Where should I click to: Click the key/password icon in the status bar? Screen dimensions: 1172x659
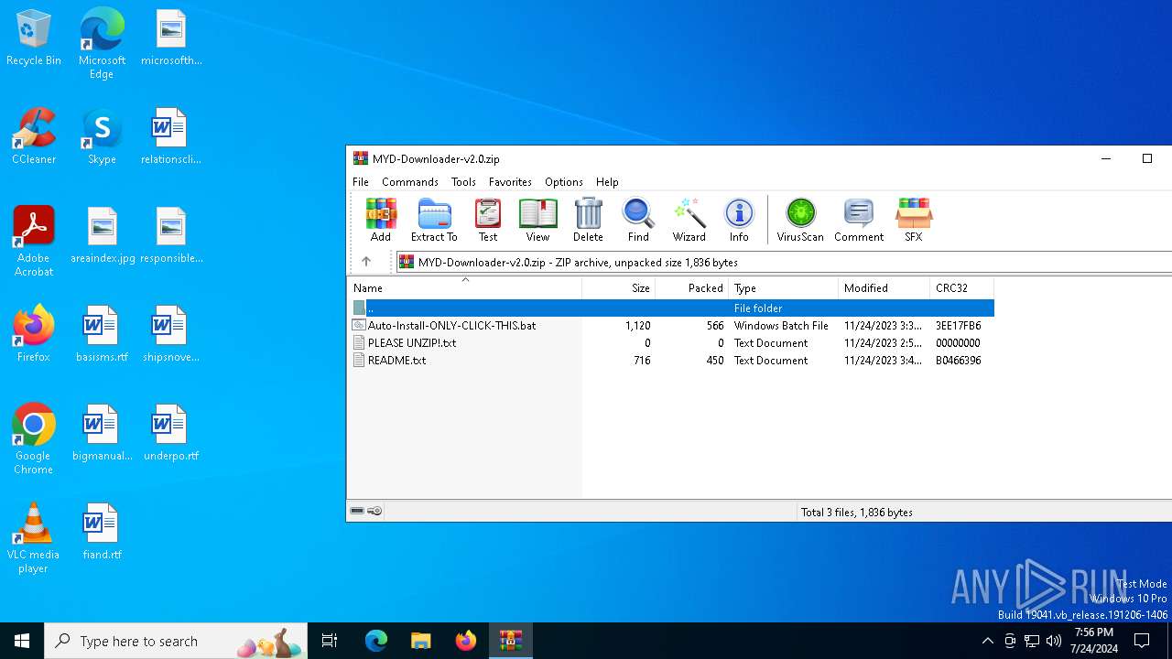pyautogui.click(x=374, y=511)
